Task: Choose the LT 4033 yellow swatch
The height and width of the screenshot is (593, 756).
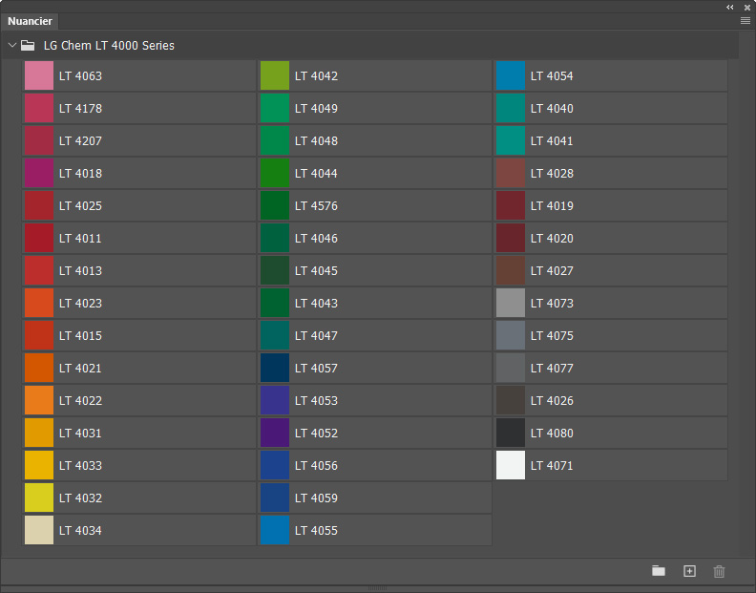Action: point(39,465)
